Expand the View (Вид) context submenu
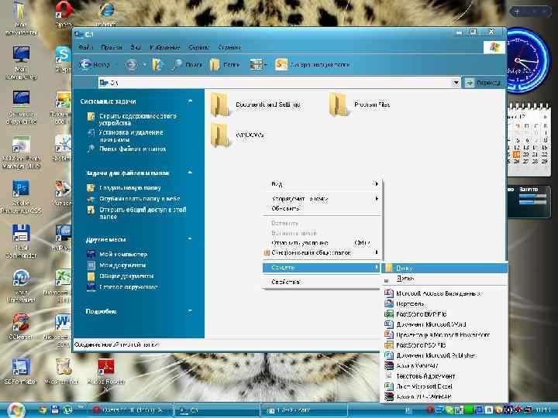Viewport: 558px width, 418px height. click(322, 183)
